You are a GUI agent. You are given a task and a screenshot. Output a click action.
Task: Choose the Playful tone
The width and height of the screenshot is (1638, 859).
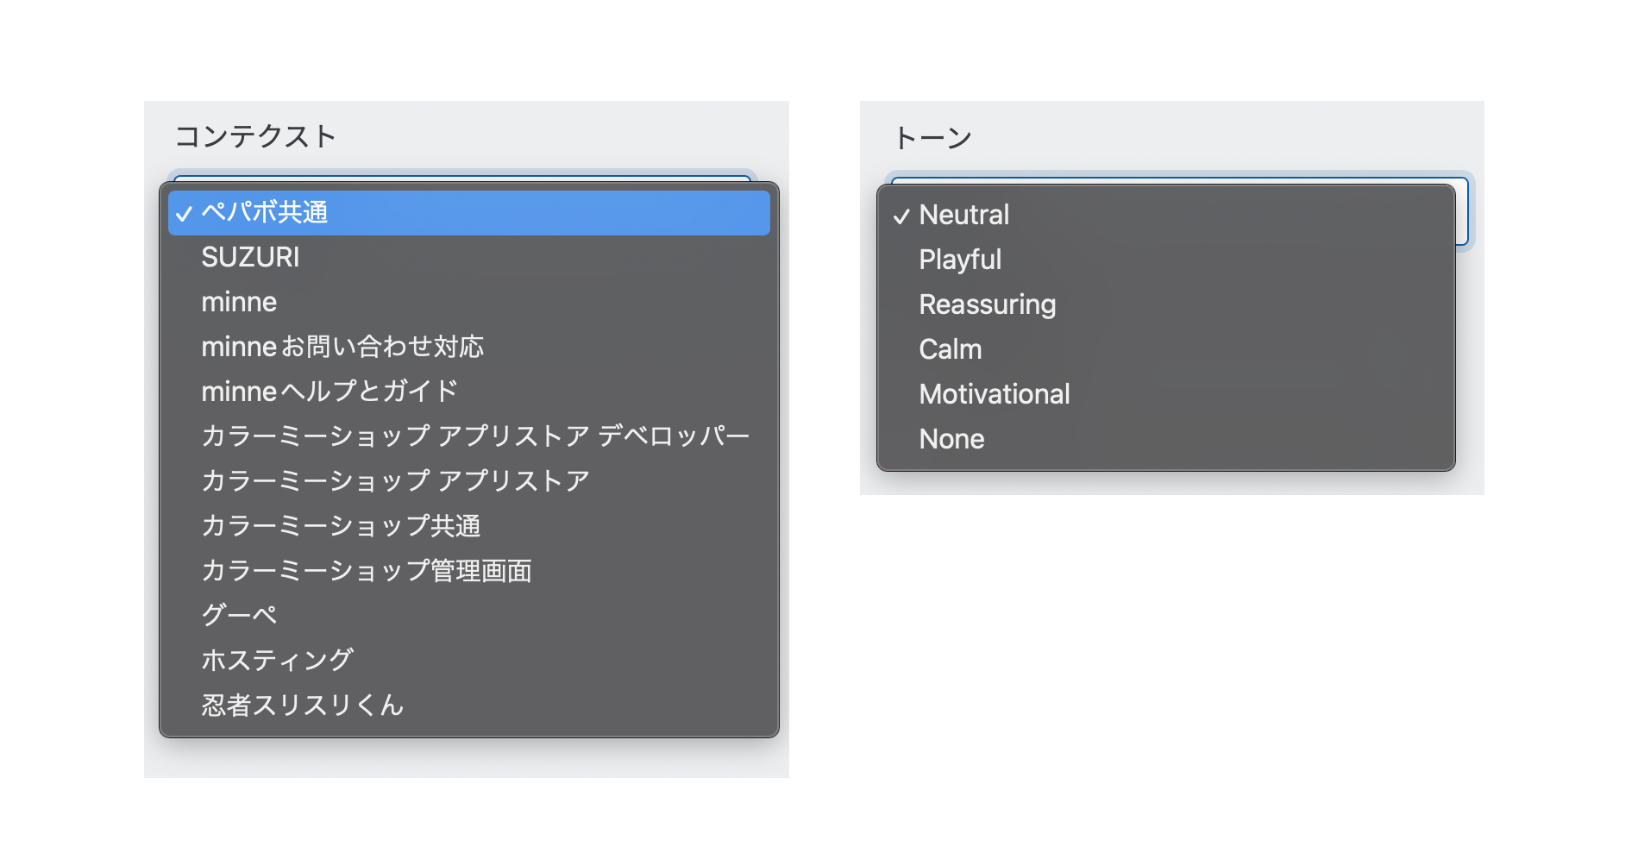click(x=958, y=260)
